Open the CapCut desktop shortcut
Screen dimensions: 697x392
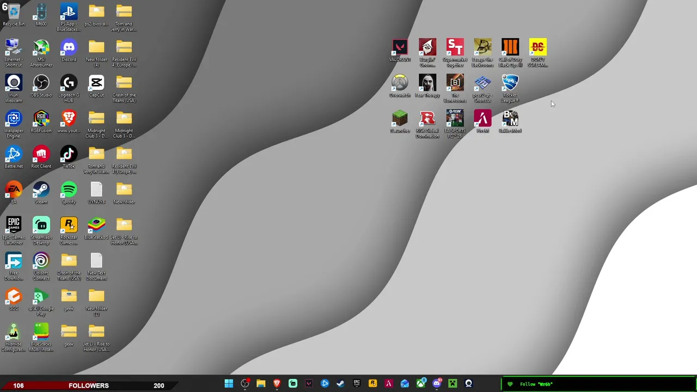96,86
